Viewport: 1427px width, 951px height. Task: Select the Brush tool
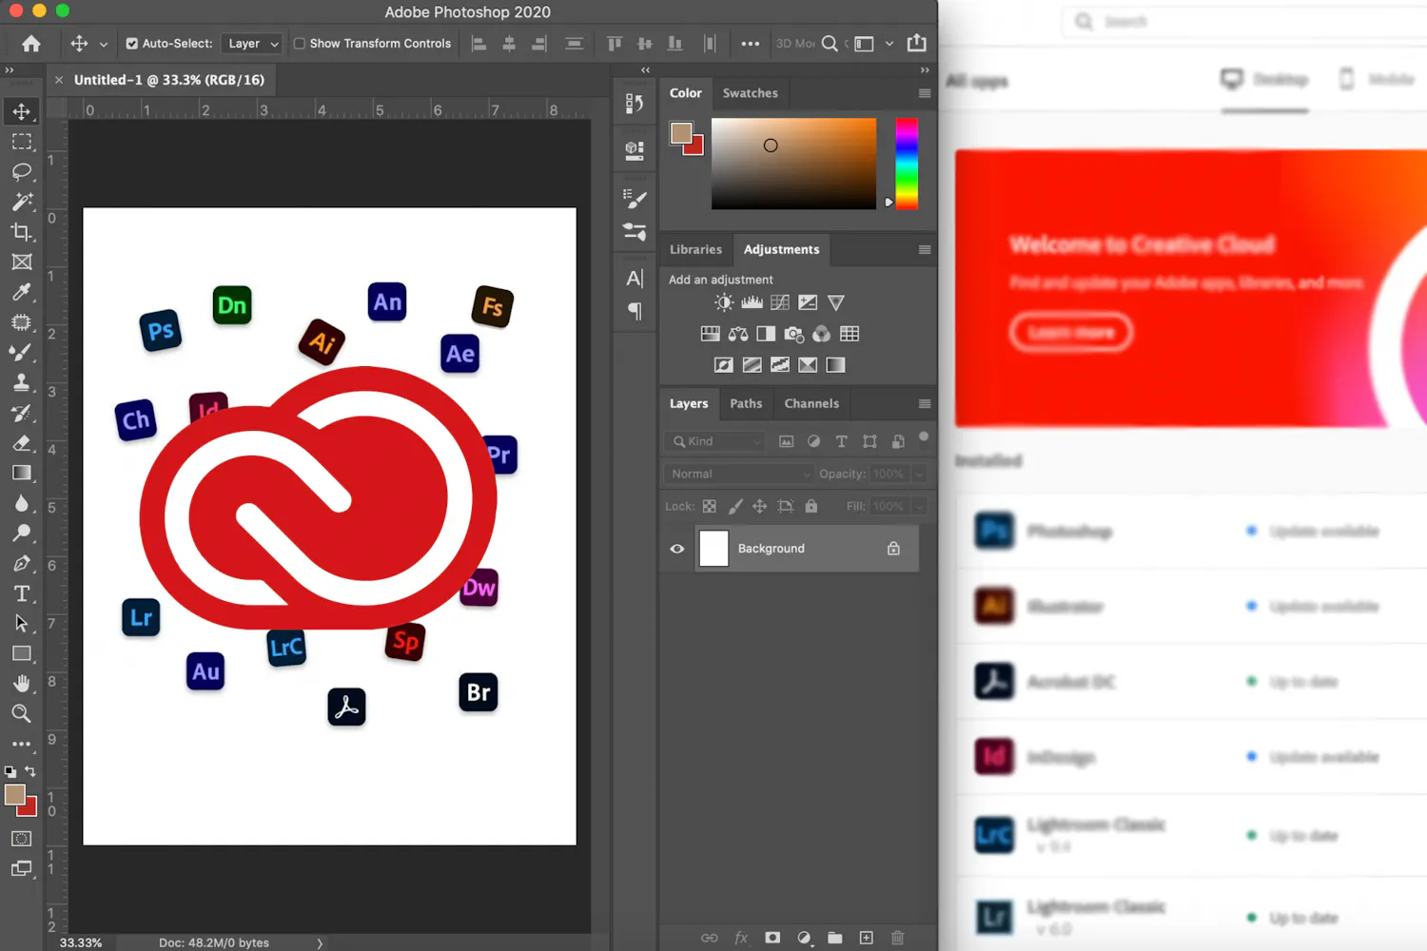click(21, 353)
